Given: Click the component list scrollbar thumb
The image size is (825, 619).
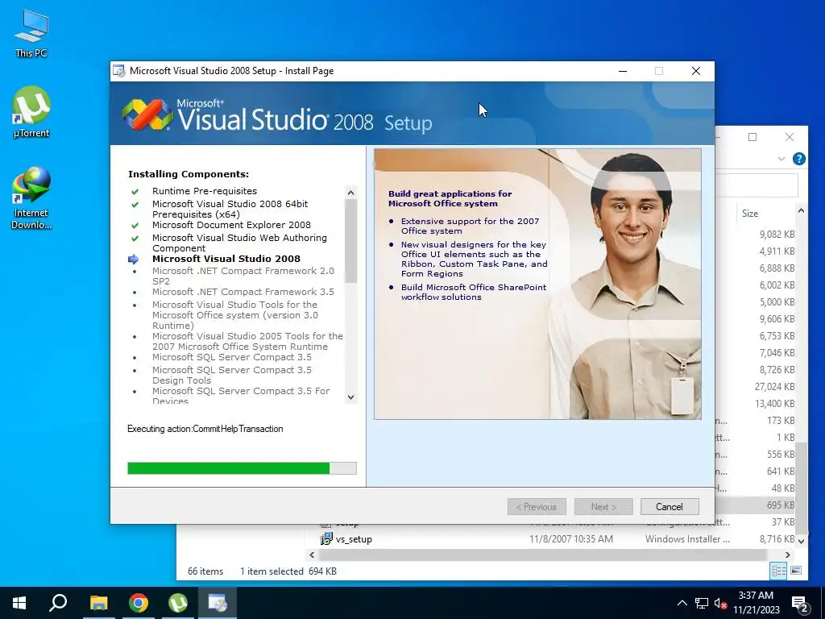Looking at the screenshot, I should click(351, 240).
